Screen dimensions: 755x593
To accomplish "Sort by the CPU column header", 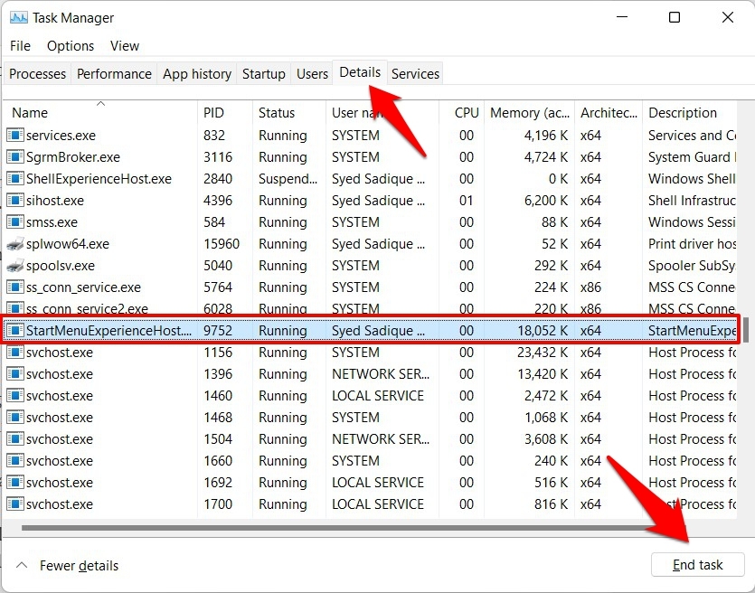I will pyautogui.click(x=462, y=113).
